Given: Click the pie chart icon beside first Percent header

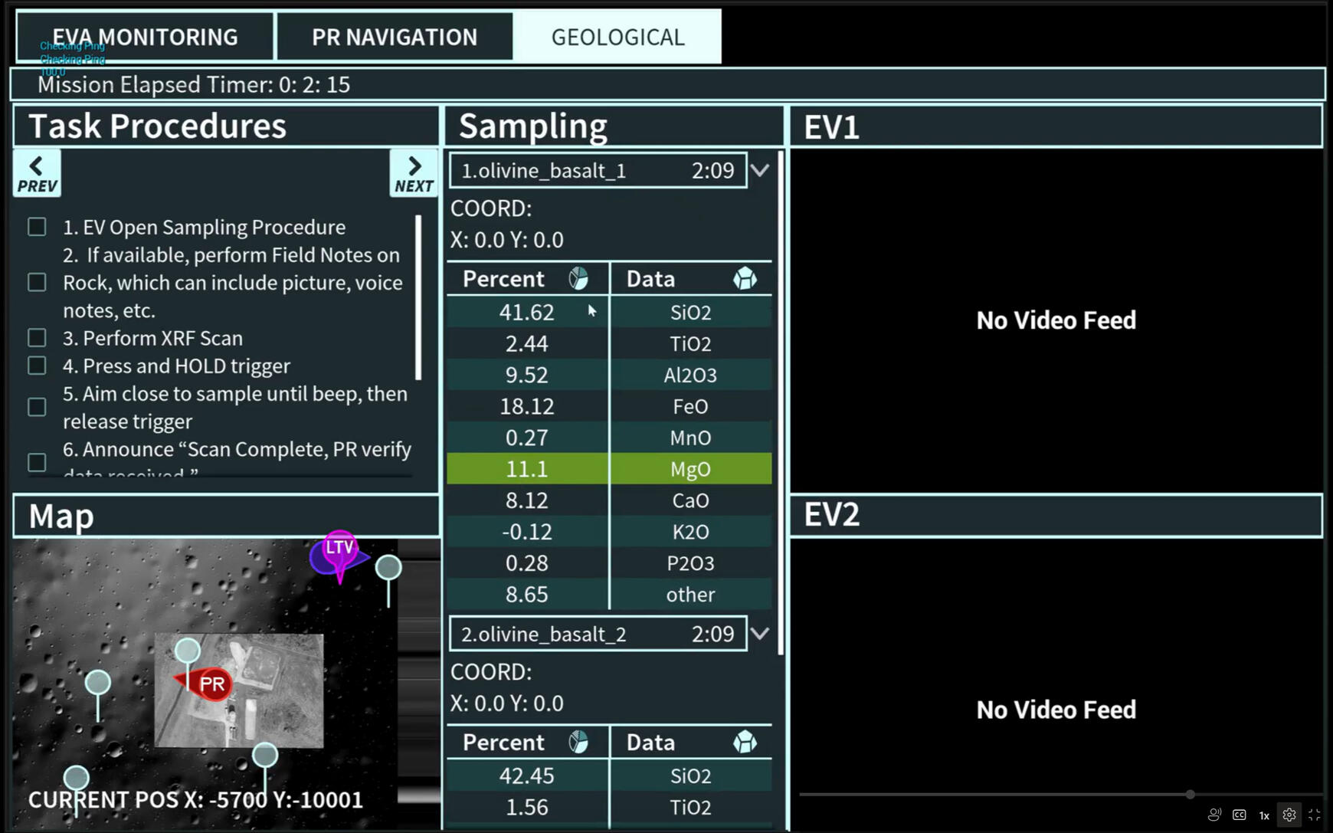Looking at the screenshot, I should 578,279.
